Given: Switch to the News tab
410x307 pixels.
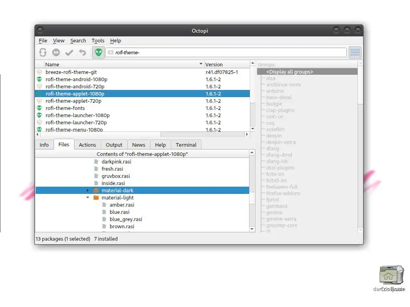Looking at the screenshot, I should [139, 145].
